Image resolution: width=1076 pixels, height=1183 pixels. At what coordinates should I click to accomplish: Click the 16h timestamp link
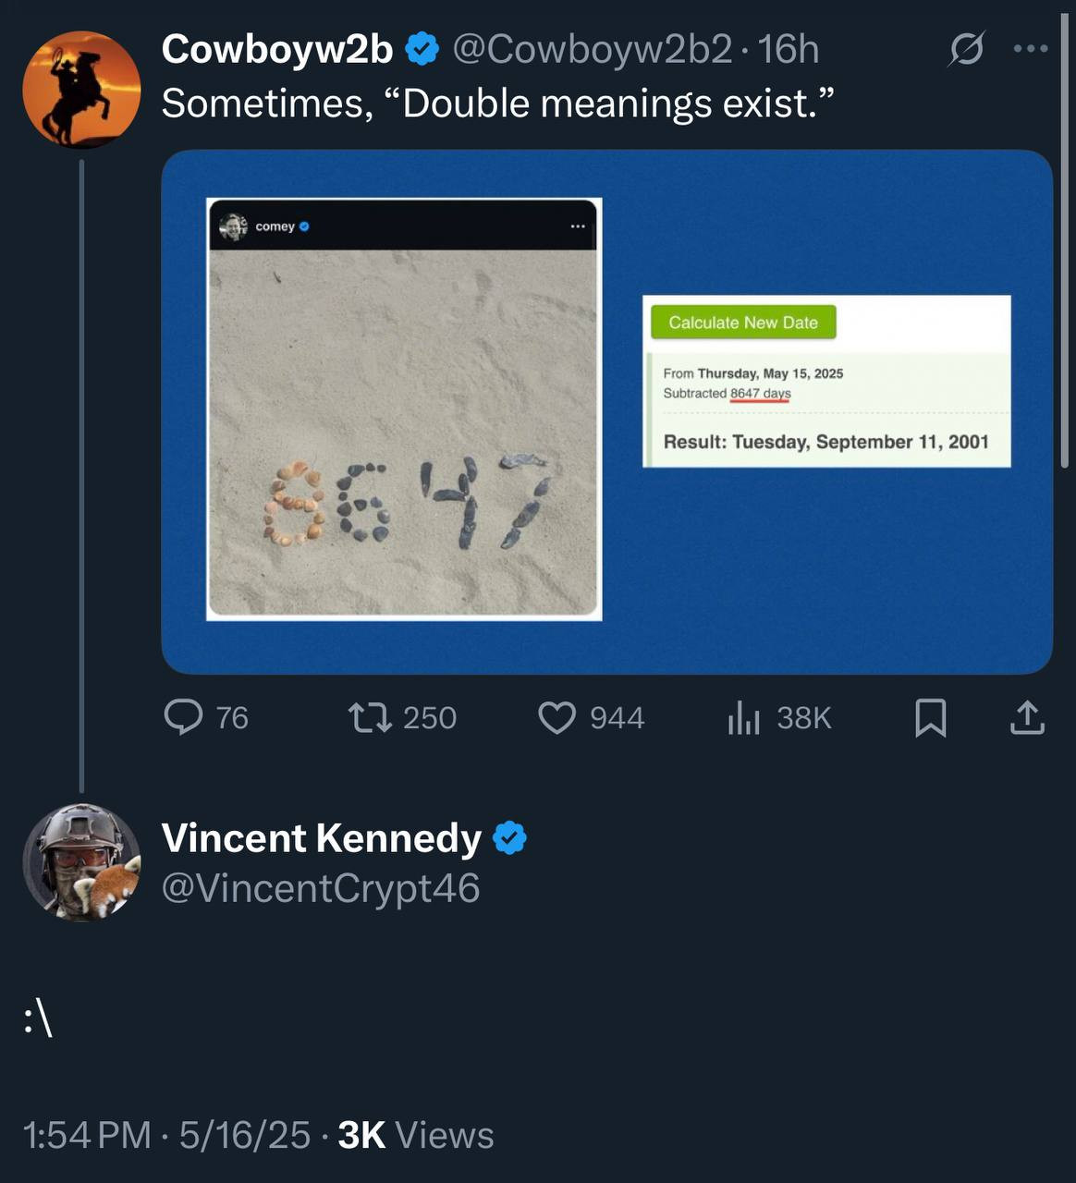tap(789, 49)
